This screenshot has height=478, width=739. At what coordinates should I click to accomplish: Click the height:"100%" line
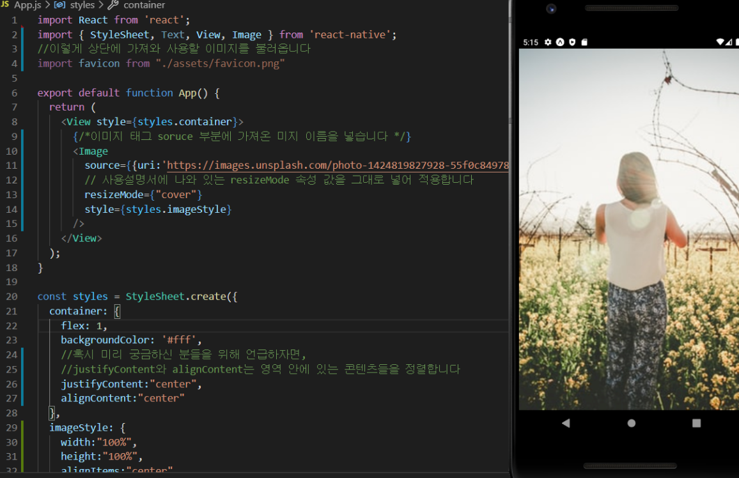pos(102,456)
